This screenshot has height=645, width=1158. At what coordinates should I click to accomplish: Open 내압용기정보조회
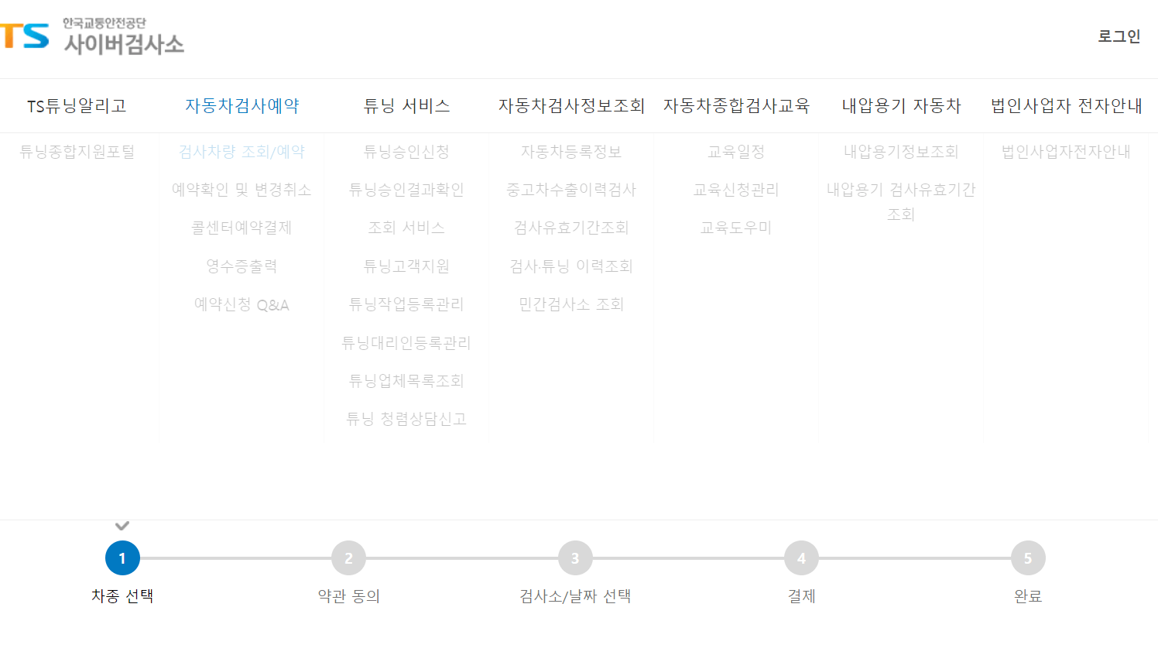click(900, 152)
